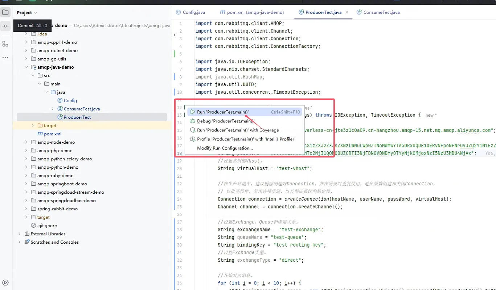Open the Structure tool window icon

[5, 44]
